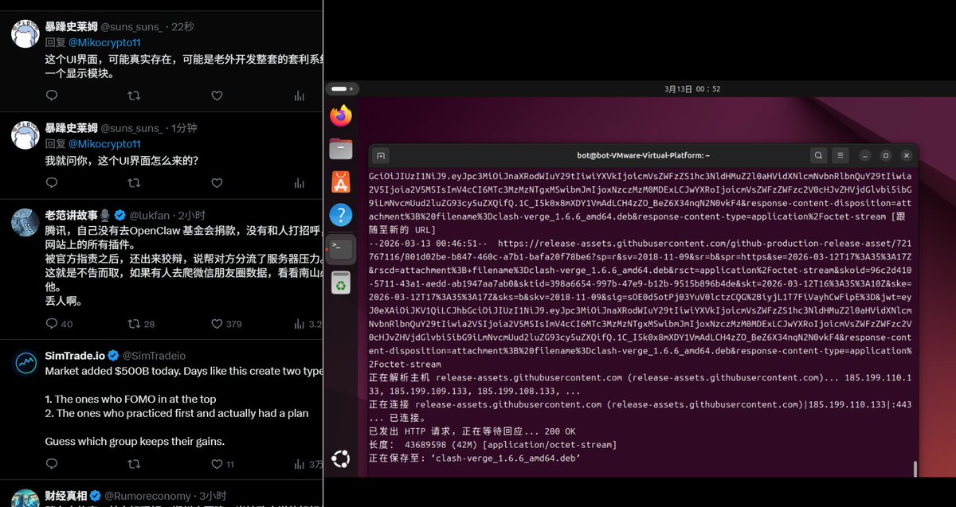Like the 老范讲故事 tweet with 379 likes
Screen dimensions: 956x507
click(x=226, y=324)
